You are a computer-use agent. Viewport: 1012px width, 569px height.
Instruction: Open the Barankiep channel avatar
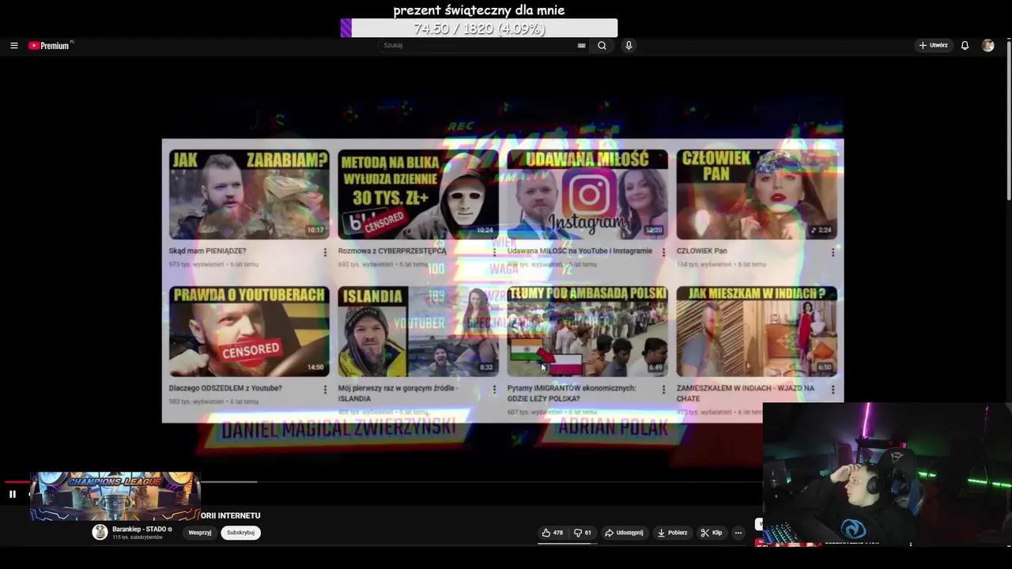[100, 532]
